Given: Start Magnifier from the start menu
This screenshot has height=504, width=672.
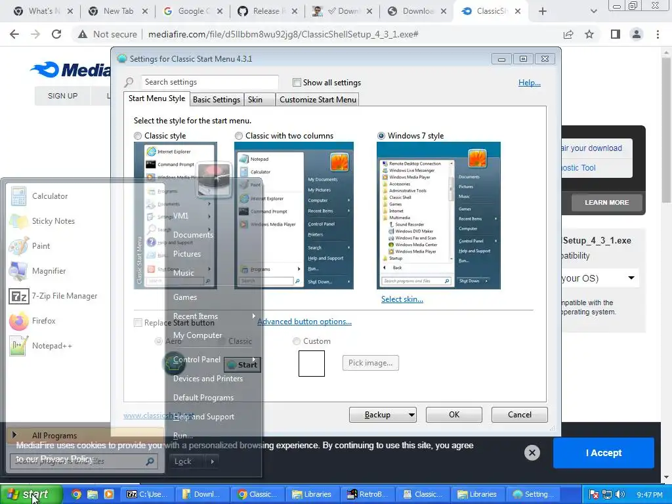Looking at the screenshot, I should 49,270.
